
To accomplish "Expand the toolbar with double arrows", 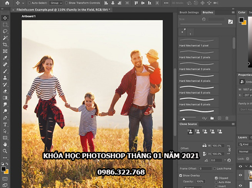I will (2, 9).
